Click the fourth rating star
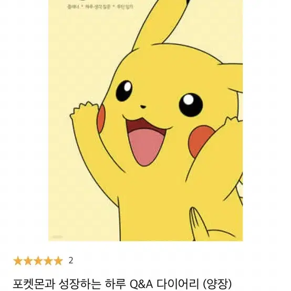This screenshot has width=291, height=291. pos(48,261)
